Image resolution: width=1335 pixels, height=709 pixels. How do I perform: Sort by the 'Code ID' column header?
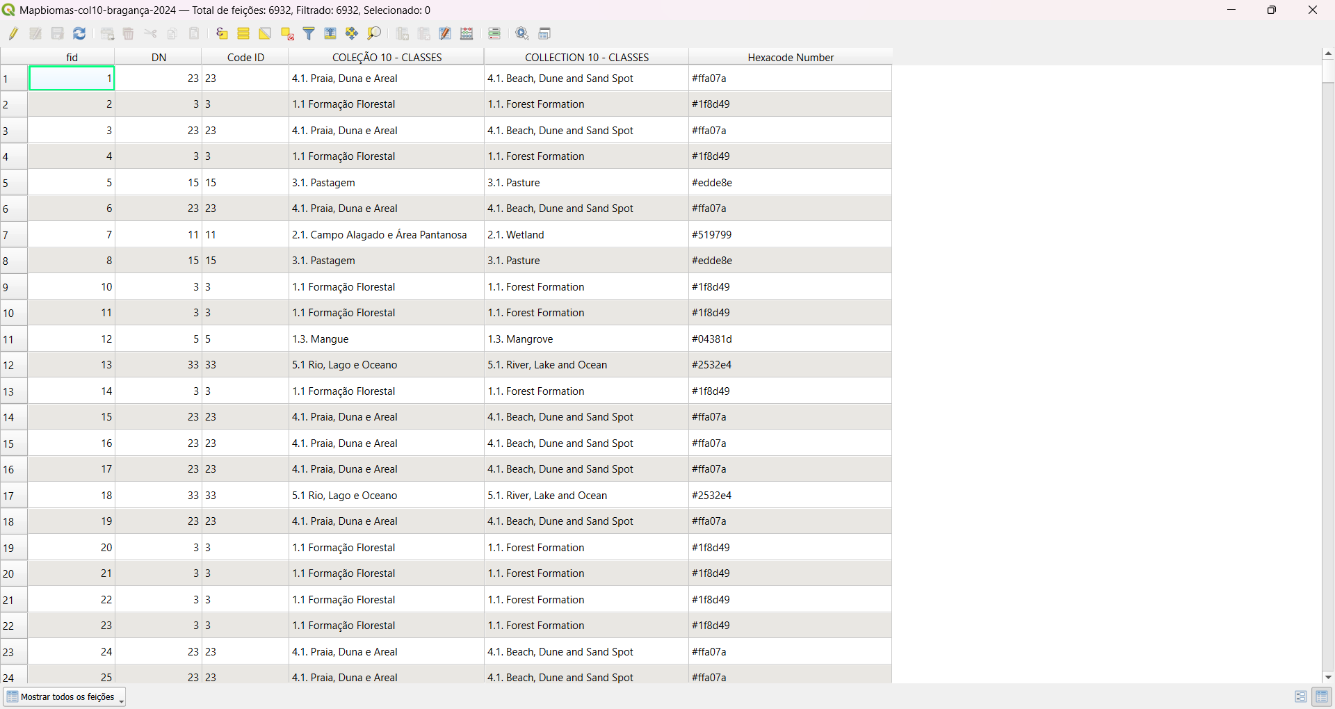tap(245, 57)
